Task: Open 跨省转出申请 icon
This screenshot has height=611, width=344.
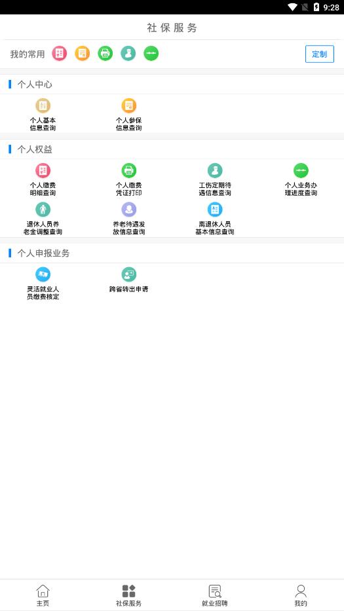Action: [128, 274]
